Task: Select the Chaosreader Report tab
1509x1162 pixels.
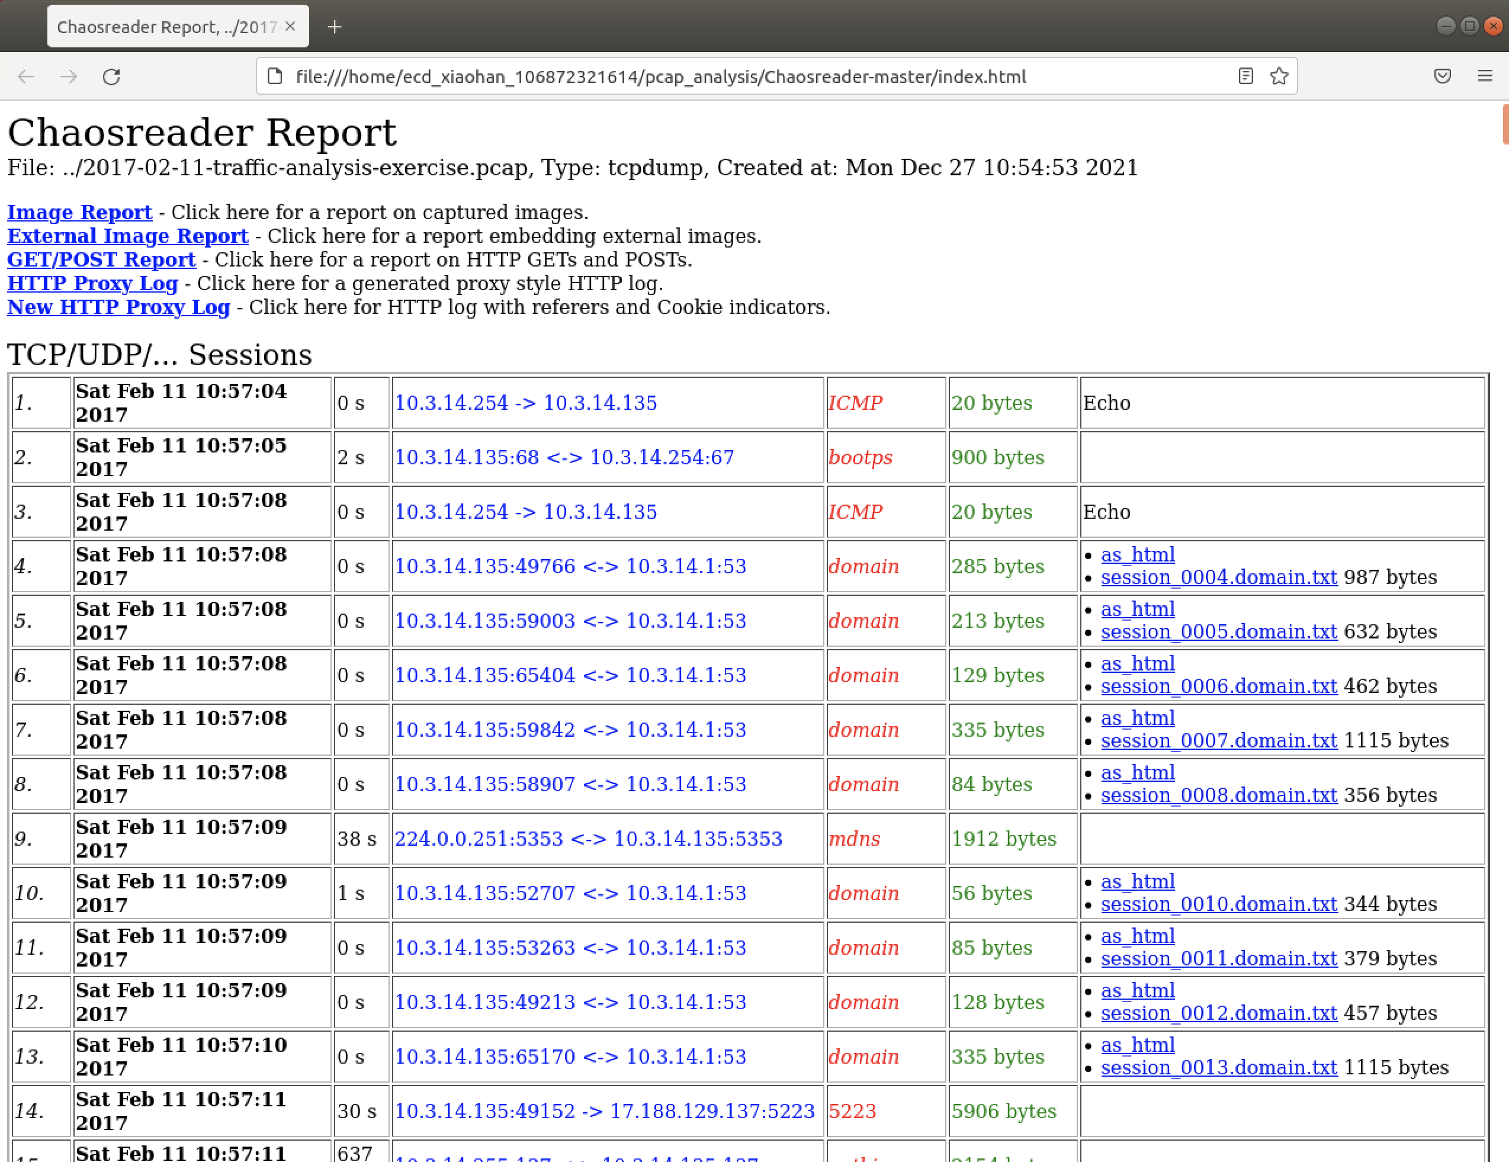Action: pyautogui.click(x=178, y=26)
